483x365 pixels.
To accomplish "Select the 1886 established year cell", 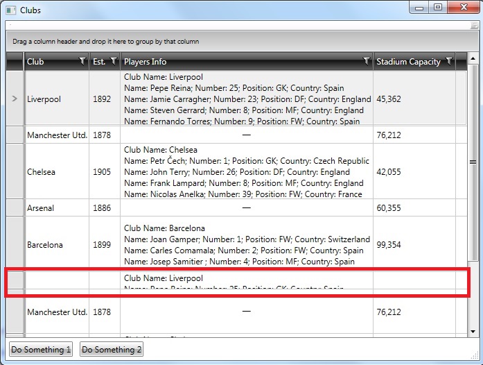I will (x=105, y=207).
